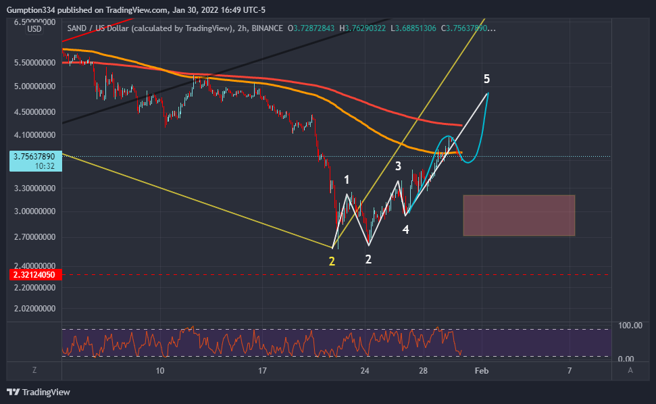Click the 3.30000000 price axis label
The height and width of the screenshot is (404, 656).
click(x=34, y=188)
